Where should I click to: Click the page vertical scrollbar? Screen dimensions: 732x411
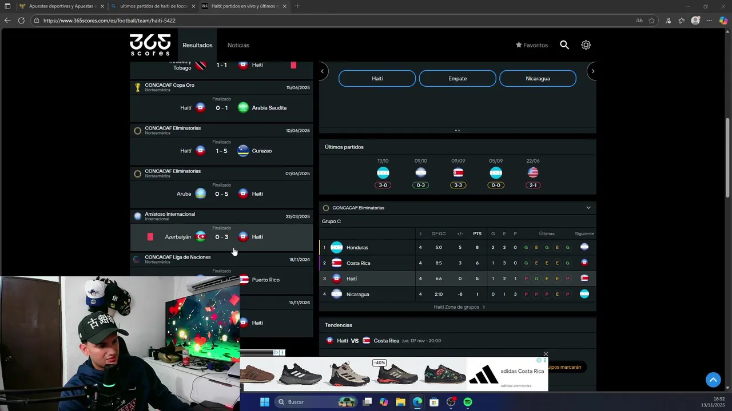tap(728, 157)
